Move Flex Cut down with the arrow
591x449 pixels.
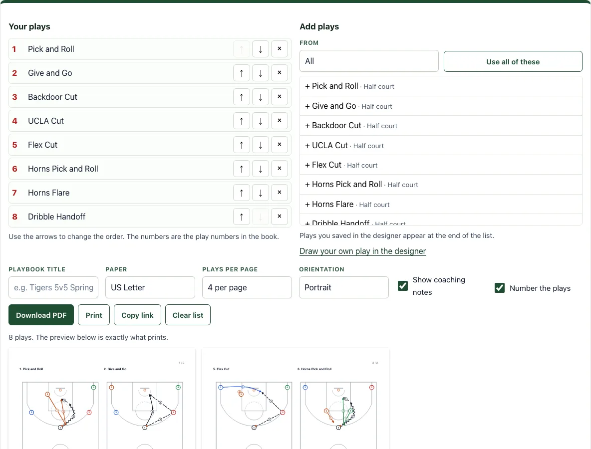pos(261,145)
